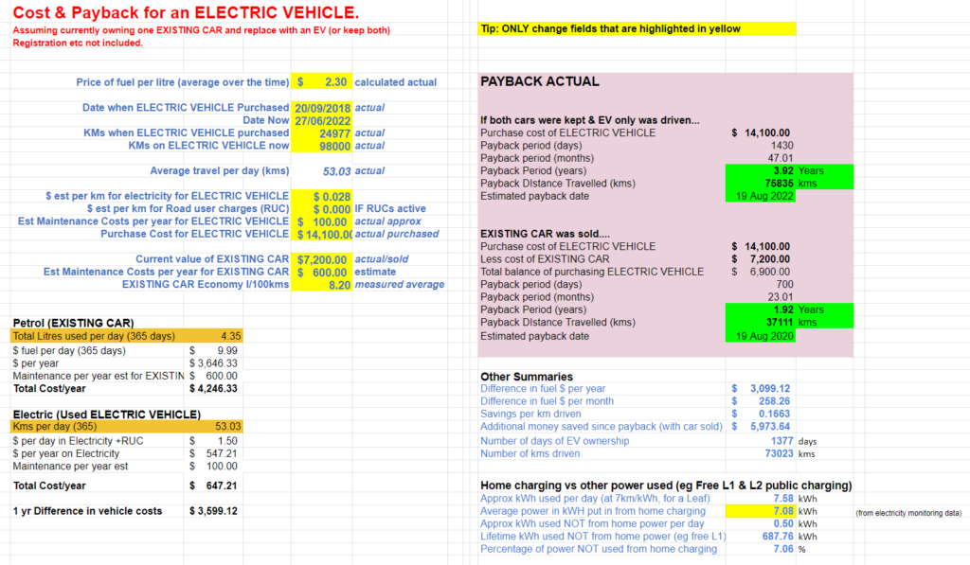Image resolution: width=970 pixels, height=565 pixels.
Task: Select the 687.76 lifetime kWh value
Action: [778, 537]
